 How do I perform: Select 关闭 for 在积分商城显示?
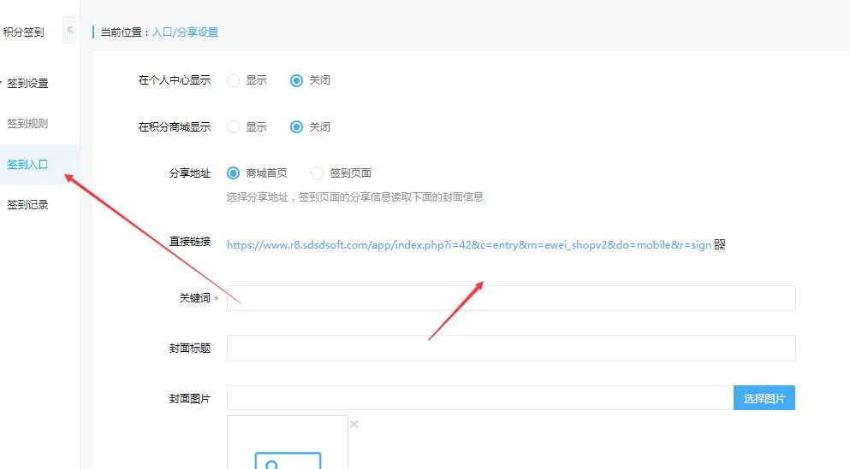click(x=296, y=127)
